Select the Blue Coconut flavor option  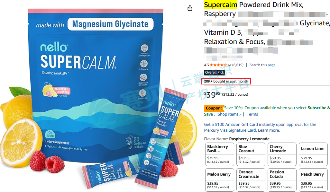click(251, 154)
